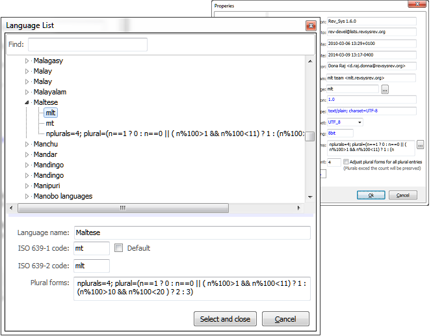Viewport: 431px width, 336px height.
Task: Click the 8bit encoding field in Properties
Action: click(x=340, y=133)
